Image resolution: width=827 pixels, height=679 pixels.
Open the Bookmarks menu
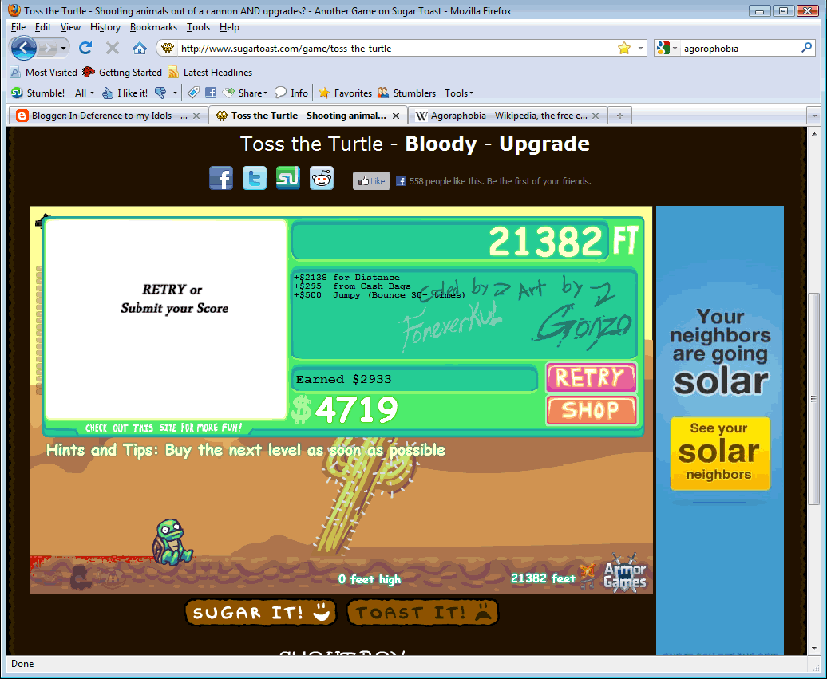pos(153,27)
